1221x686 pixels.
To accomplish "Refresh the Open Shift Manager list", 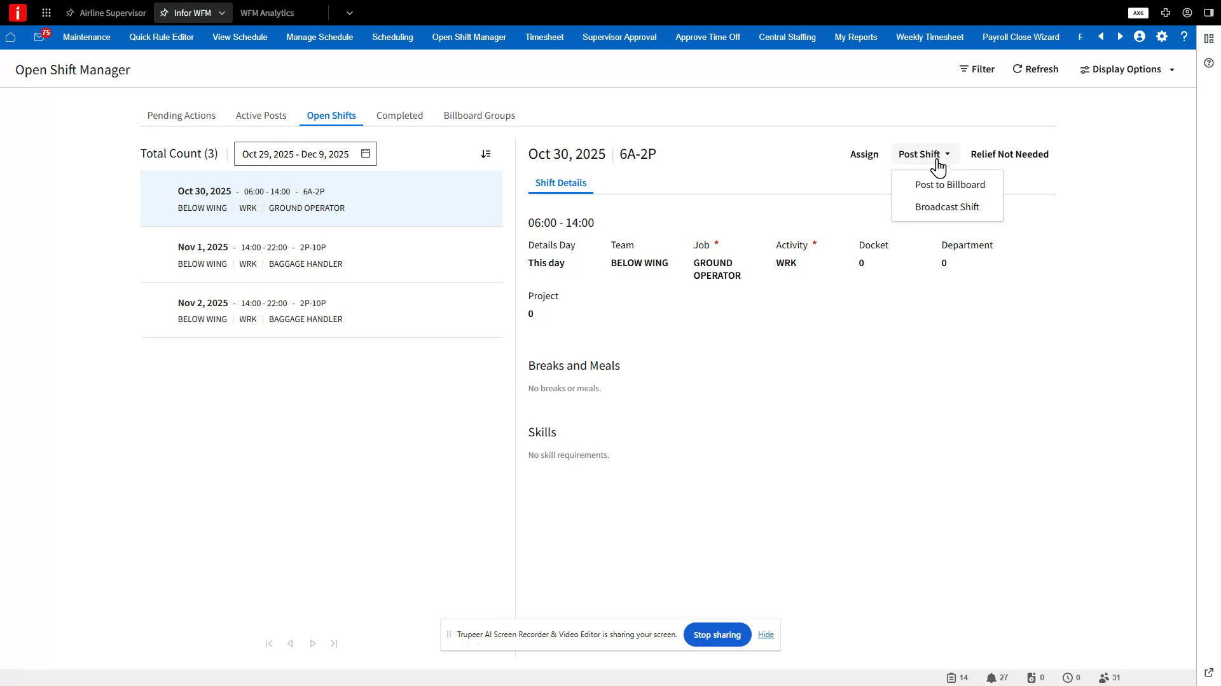I will tap(1035, 69).
